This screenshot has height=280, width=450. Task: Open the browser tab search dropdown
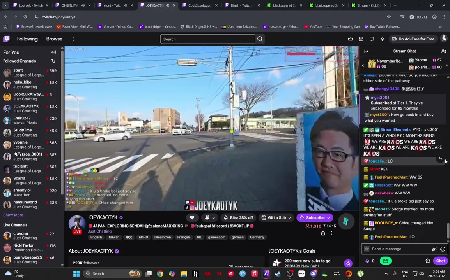click(5, 5)
